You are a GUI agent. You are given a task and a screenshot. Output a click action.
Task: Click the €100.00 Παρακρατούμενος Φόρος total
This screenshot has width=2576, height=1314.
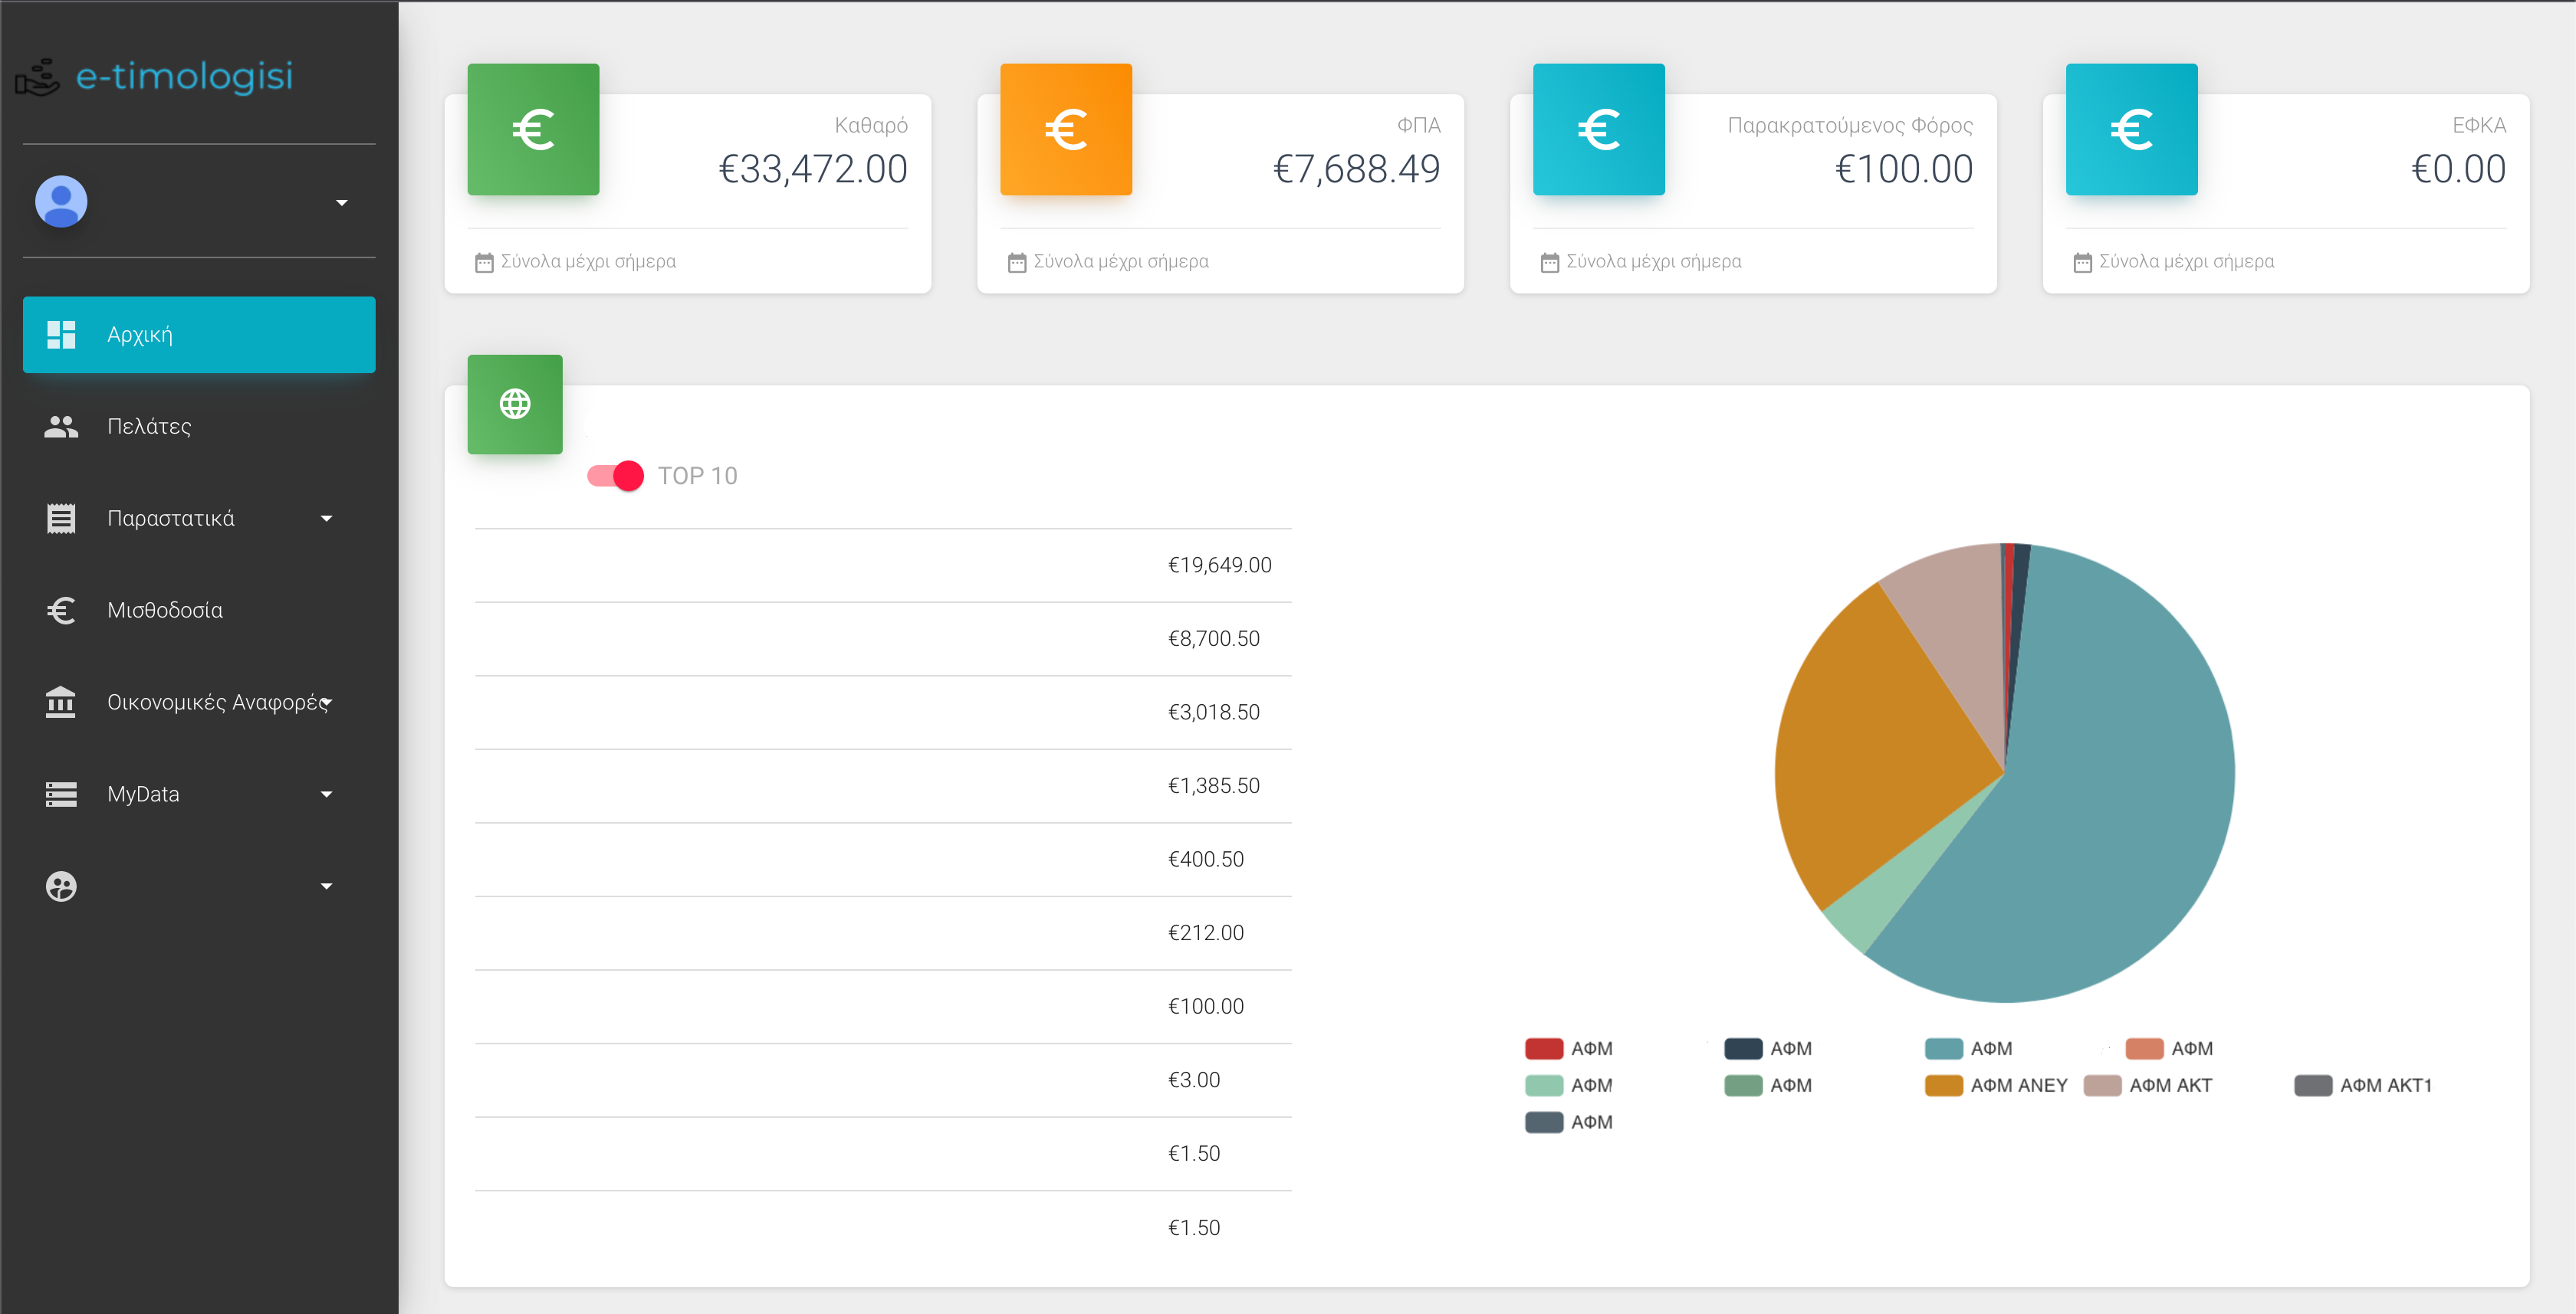(1904, 170)
